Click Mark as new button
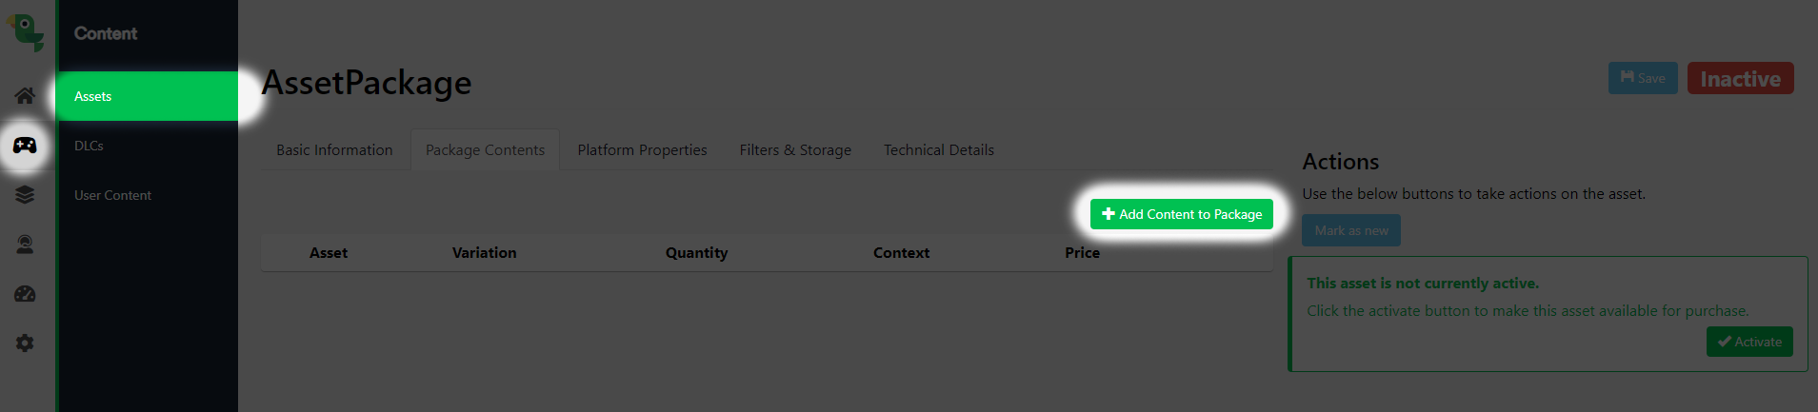 pyautogui.click(x=1351, y=230)
